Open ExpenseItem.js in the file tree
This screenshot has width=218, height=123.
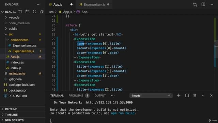pos(22,51)
